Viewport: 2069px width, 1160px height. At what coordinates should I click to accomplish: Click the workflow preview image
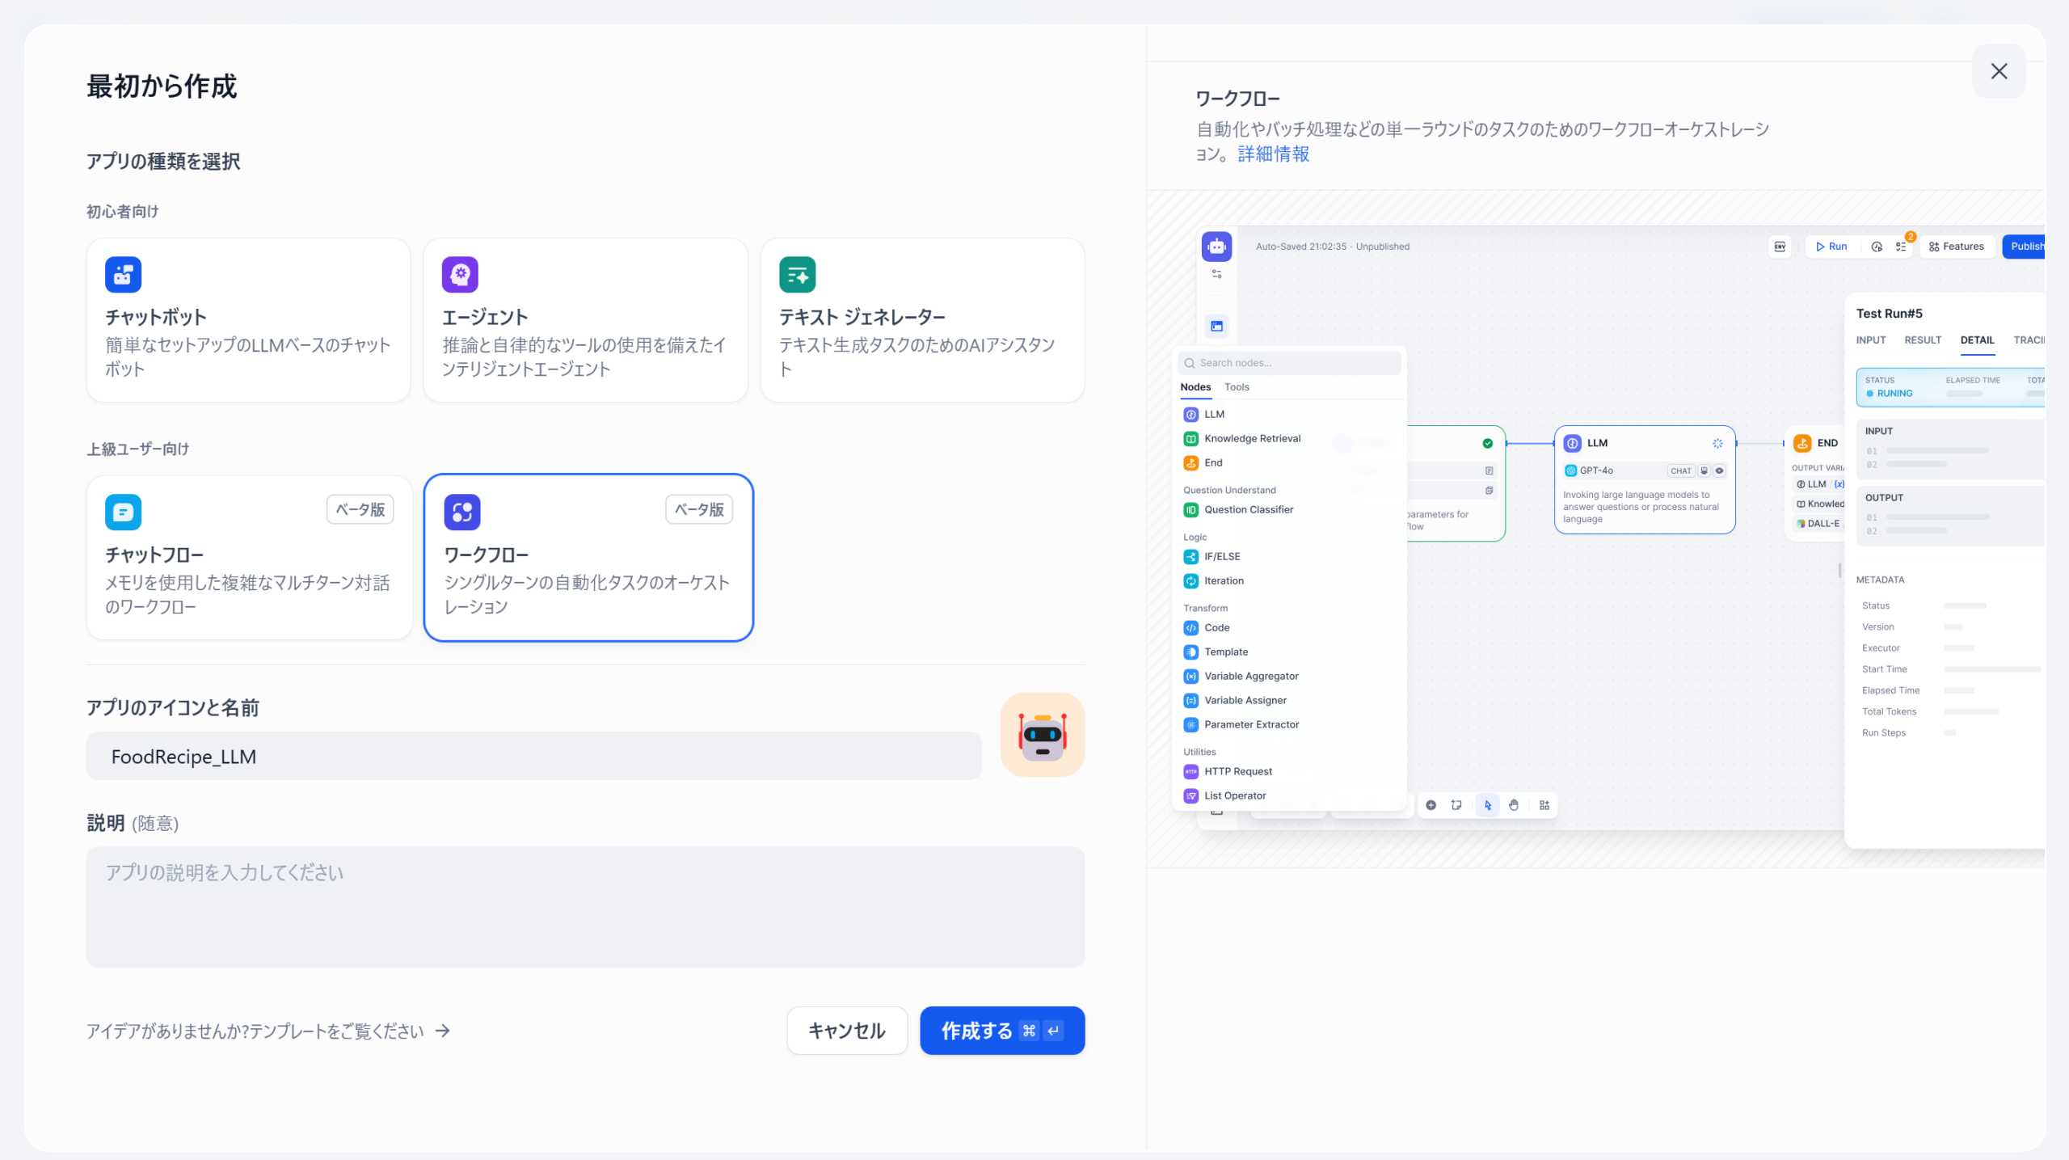1595,529
